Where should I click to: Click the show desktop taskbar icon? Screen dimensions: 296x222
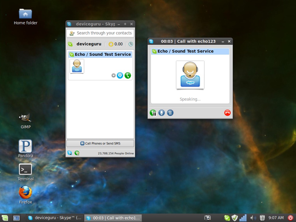16,218
